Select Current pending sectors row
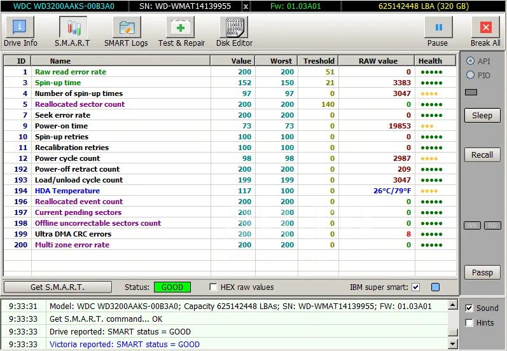The width and height of the screenshot is (507, 351). point(230,212)
